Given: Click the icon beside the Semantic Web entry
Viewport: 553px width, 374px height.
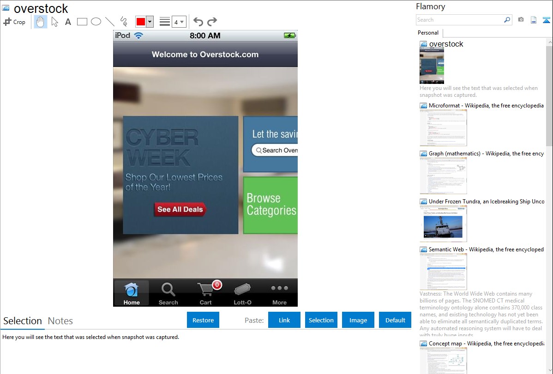Looking at the screenshot, I should (423, 249).
